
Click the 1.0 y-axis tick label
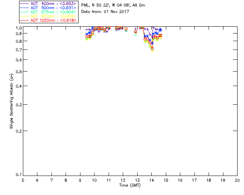click(19, 28)
